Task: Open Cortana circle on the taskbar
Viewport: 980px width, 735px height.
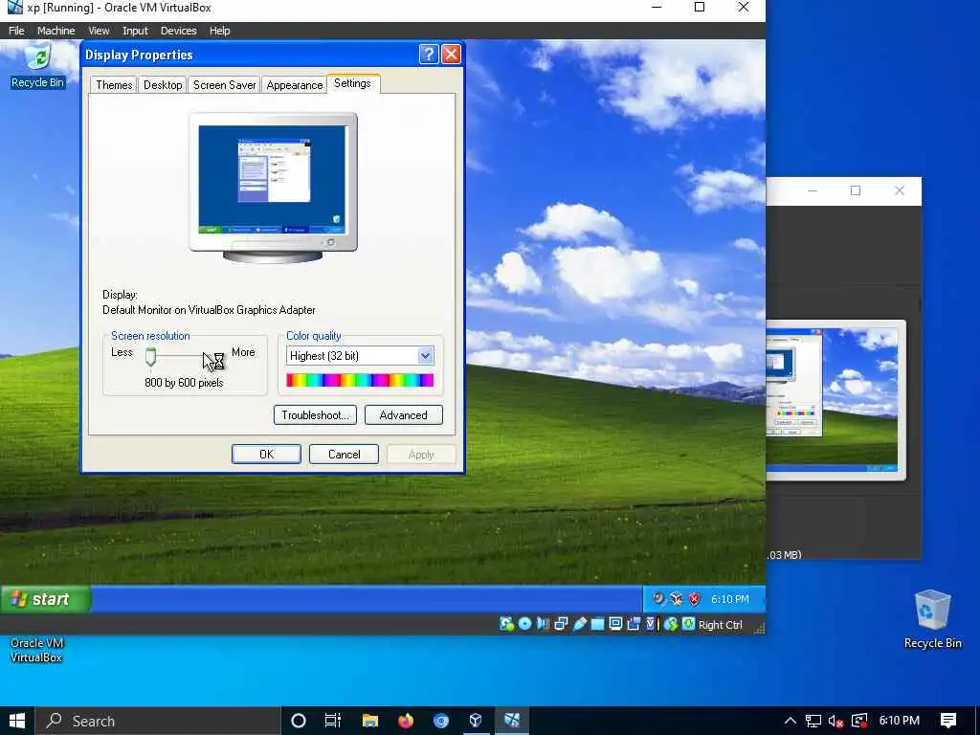Action: click(x=299, y=721)
